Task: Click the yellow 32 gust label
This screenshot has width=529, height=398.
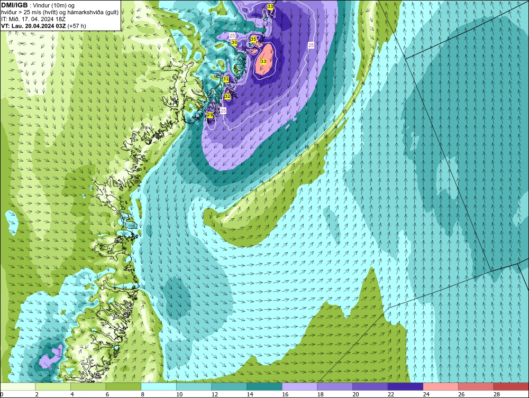Action: tap(227, 96)
